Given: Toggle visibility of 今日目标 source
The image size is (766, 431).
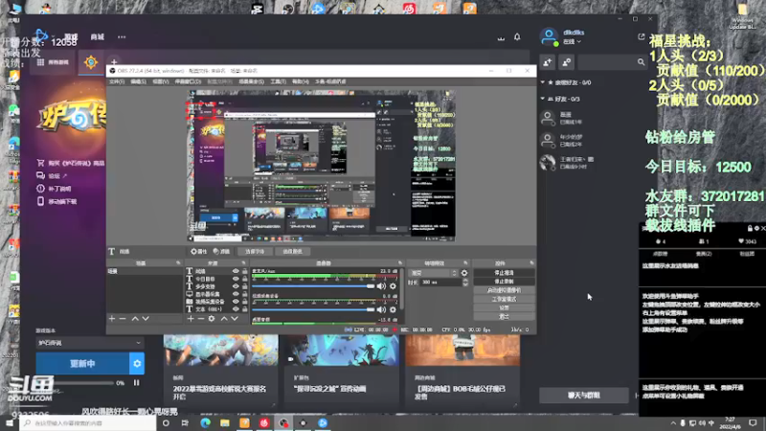Looking at the screenshot, I should (236, 279).
